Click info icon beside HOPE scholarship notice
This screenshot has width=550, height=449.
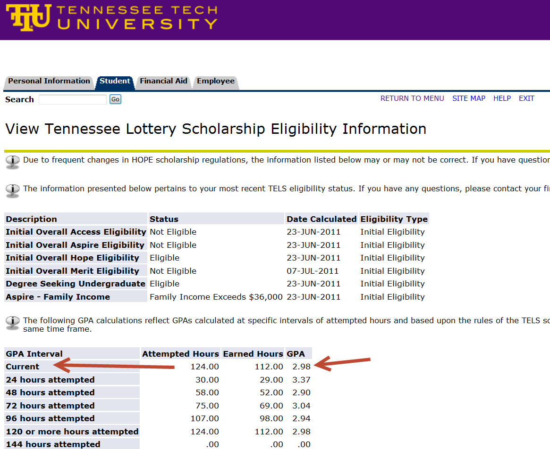coord(13,161)
